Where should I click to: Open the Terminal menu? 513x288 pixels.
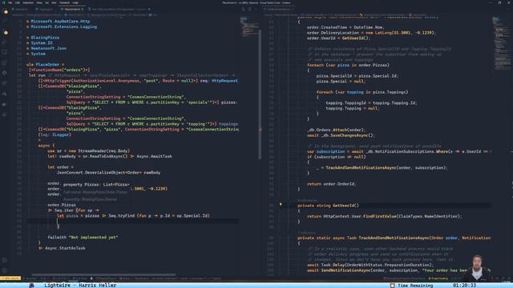[64, 2]
